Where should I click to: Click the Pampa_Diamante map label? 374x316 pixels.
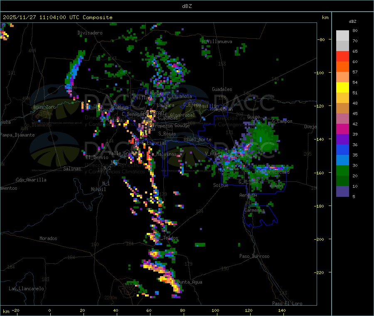tap(17, 135)
